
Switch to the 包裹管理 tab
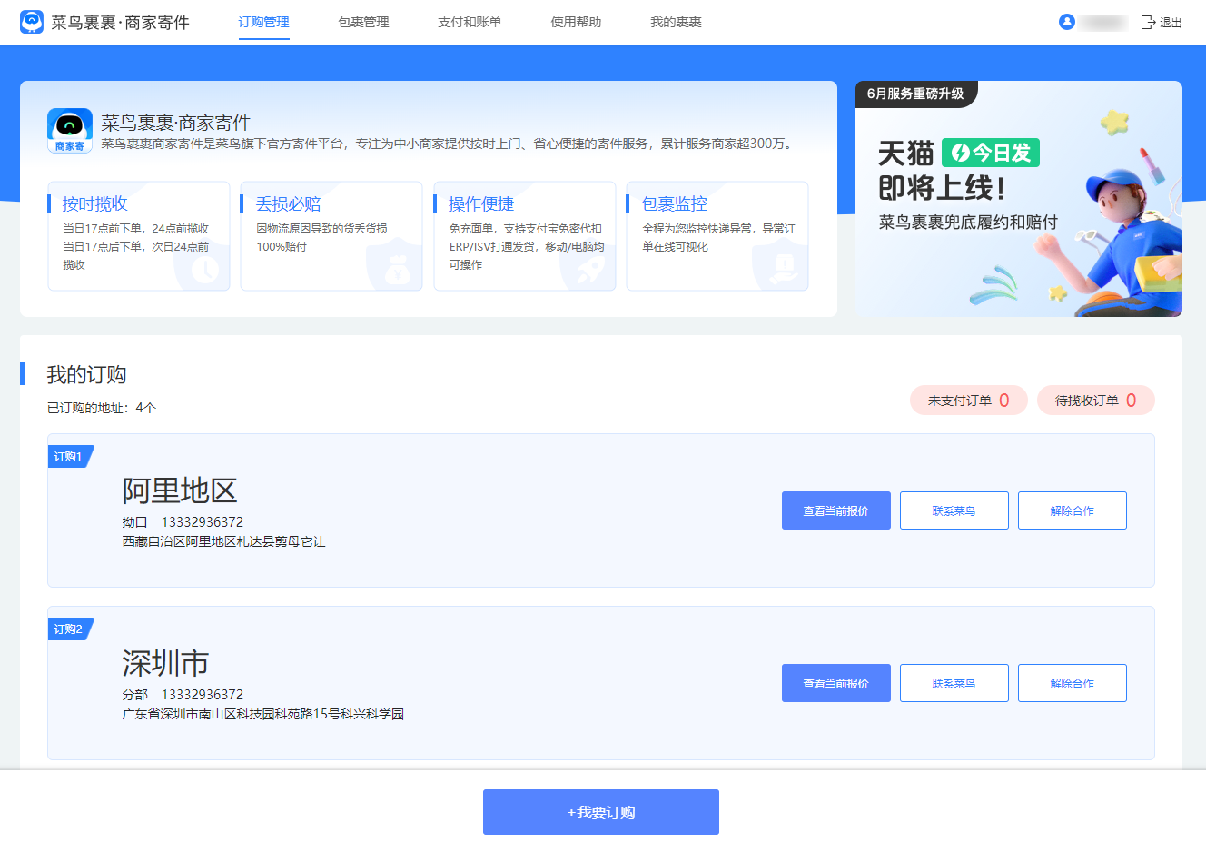pos(363,22)
